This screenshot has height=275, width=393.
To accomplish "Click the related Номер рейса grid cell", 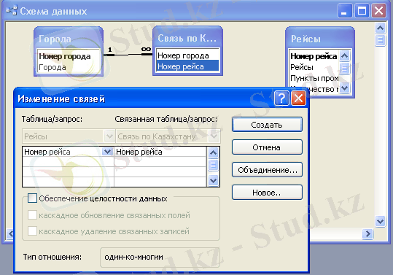I will tap(160, 152).
